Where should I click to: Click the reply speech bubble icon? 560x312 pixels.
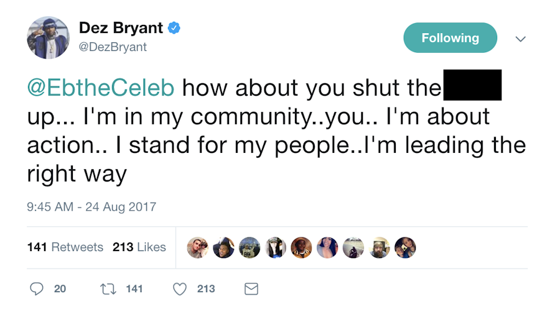[37, 288]
